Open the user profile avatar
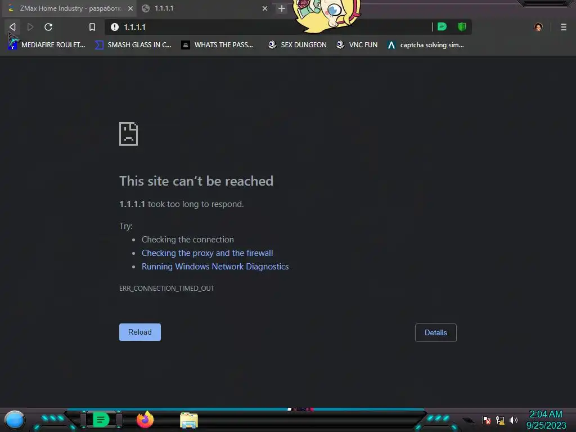 pos(538,27)
